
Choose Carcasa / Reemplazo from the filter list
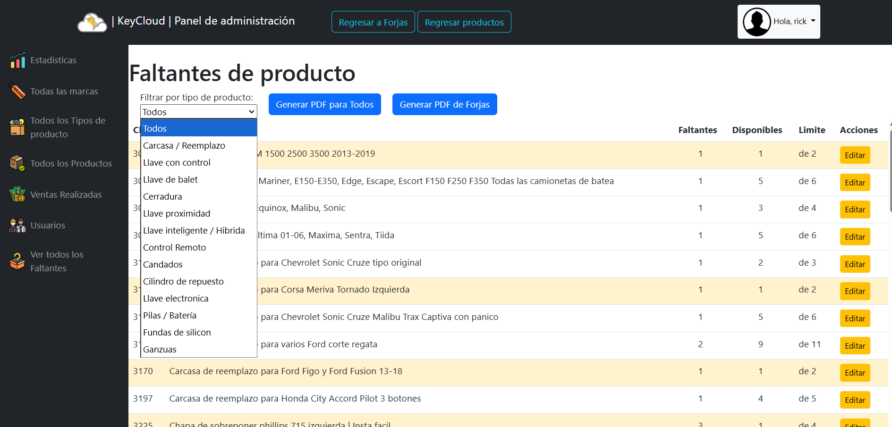point(184,145)
